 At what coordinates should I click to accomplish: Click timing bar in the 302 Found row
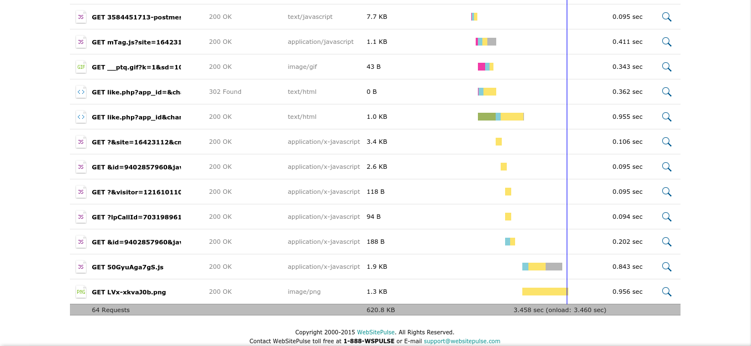coord(487,92)
